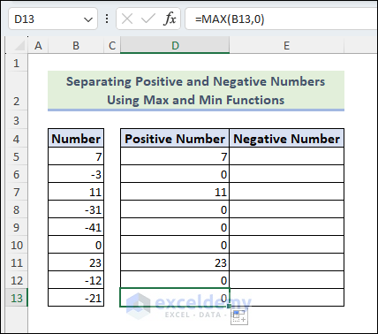
Task: Select column B header
Action: click(76, 46)
